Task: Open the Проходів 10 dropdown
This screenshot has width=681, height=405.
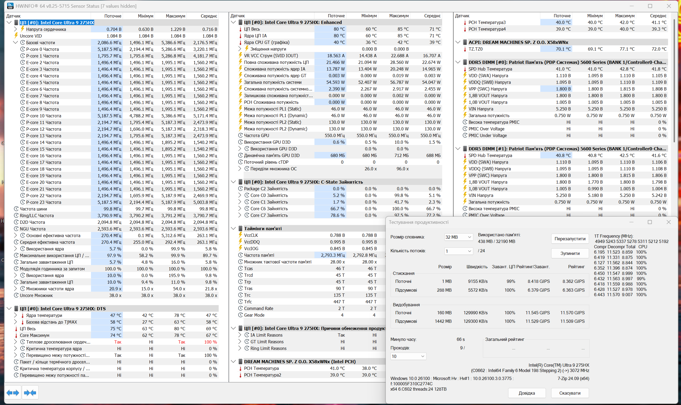Action: click(408, 356)
